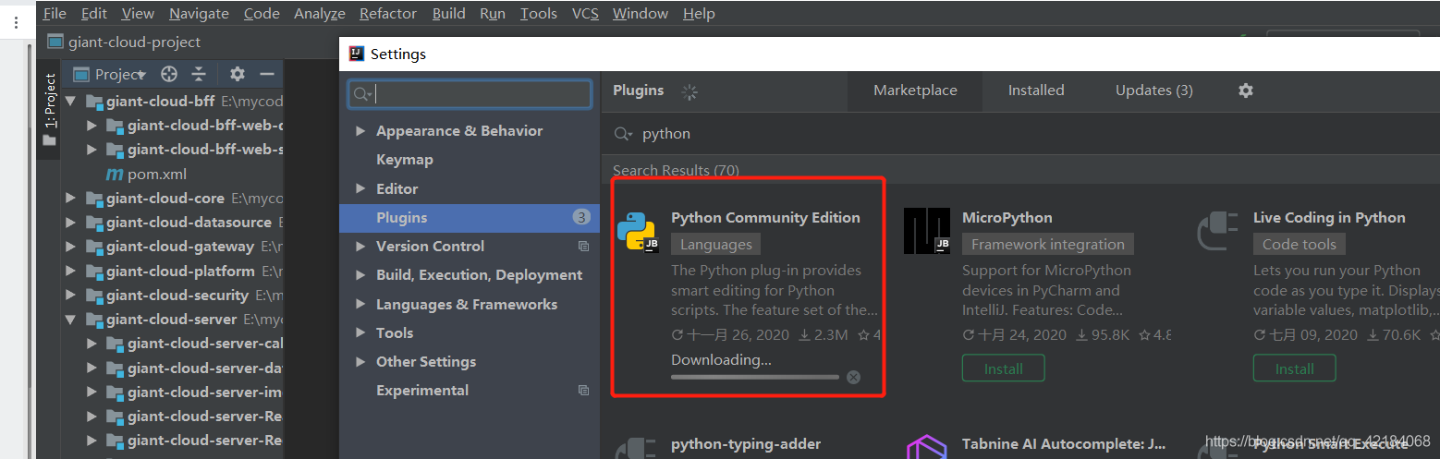Expand Build, Execution, Deployment settings
Viewport: 1440px width, 459px height.
(360, 275)
